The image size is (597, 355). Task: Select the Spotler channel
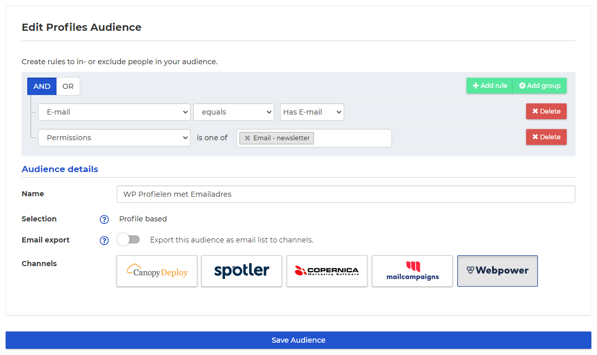[x=242, y=271]
